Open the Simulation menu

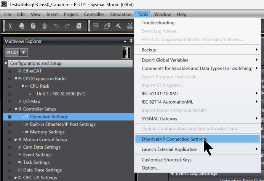pos(121,14)
